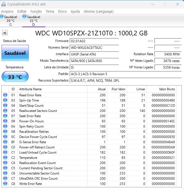Click the status circle for Uncorrectable Sector Count
Viewport: 184px width, 189px height.
[5, 173]
